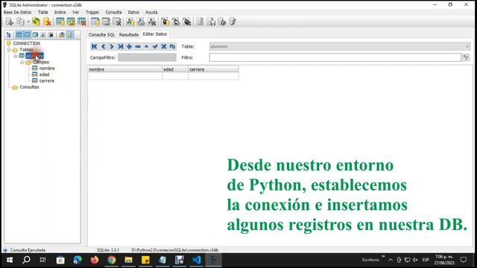Click the open database toolbar icon
The height and width of the screenshot is (268, 477).
(20, 22)
